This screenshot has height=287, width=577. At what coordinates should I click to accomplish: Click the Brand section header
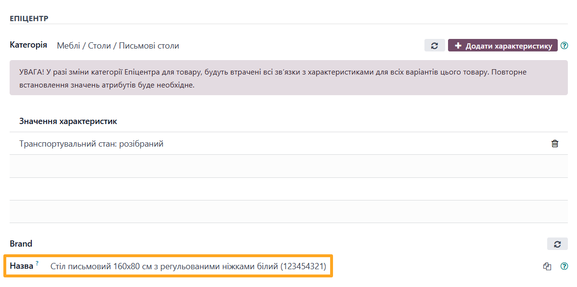[x=21, y=244]
